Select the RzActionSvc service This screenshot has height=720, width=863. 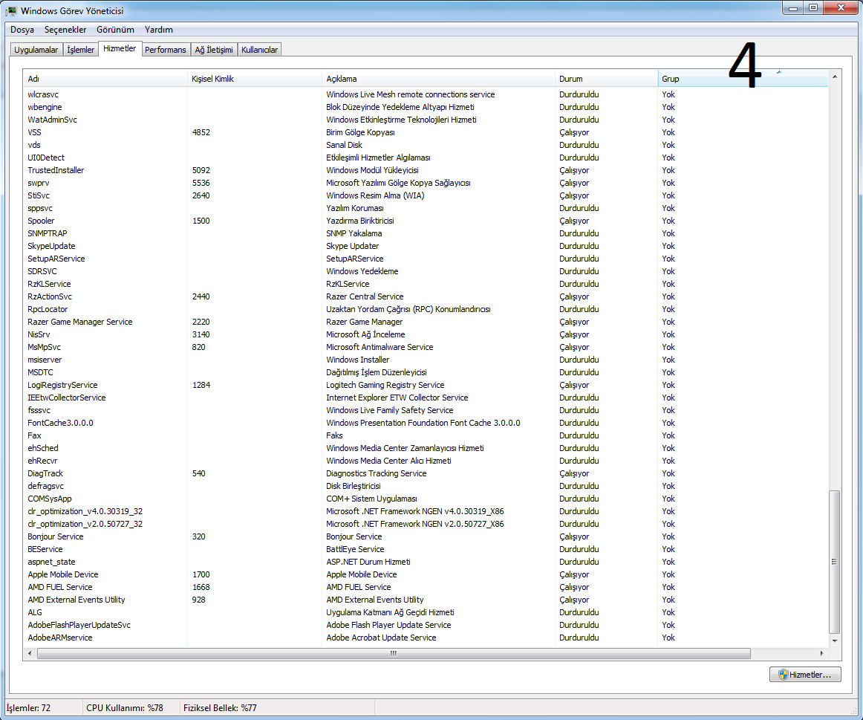pyautogui.click(x=50, y=296)
